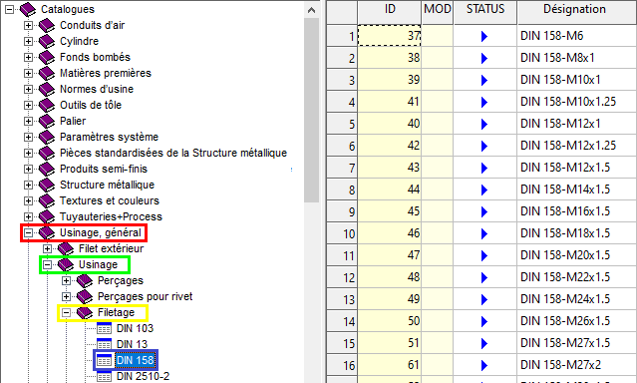This screenshot has width=637, height=383.
Task: Click ID cell containing 61
Action: 389,365
